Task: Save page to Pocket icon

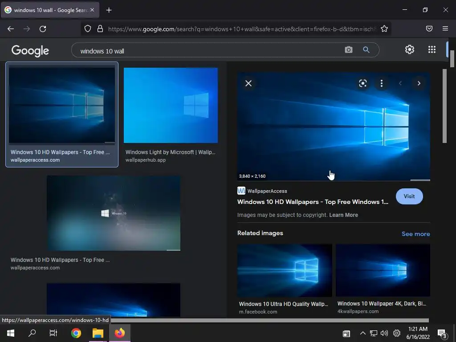Action: tap(429, 28)
